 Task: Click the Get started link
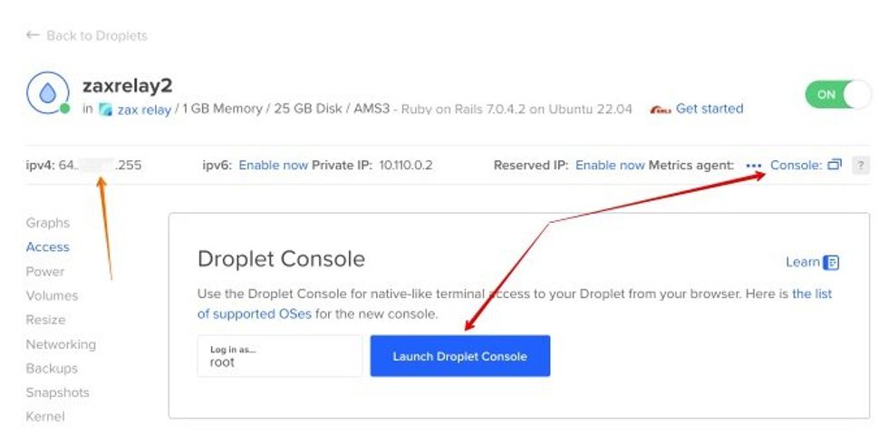pyautogui.click(x=709, y=109)
